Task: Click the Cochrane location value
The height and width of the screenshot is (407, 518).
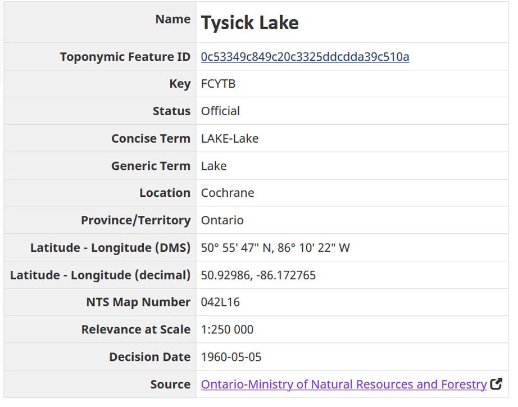Action: click(228, 193)
